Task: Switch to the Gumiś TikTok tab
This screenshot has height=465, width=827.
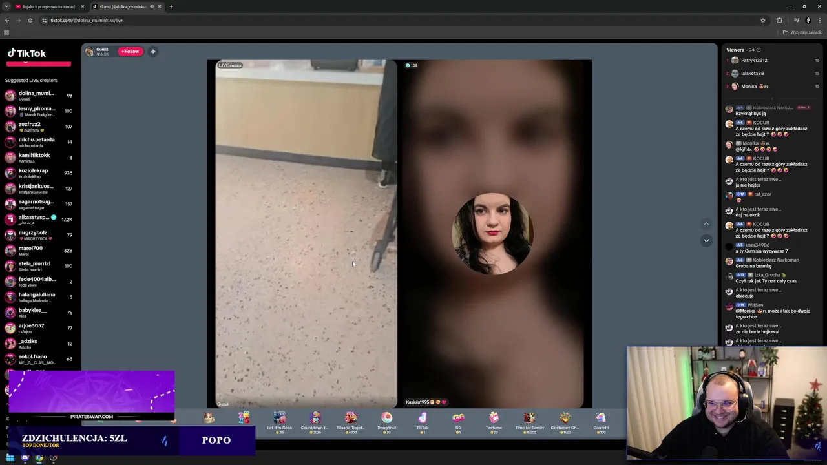Action: (123, 6)
